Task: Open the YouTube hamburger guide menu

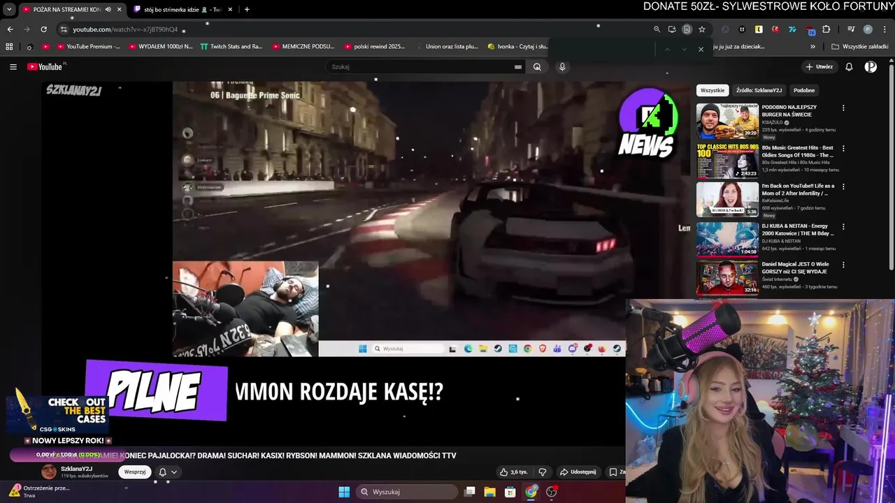Action: pyautogui.click(x=13, y=67)
